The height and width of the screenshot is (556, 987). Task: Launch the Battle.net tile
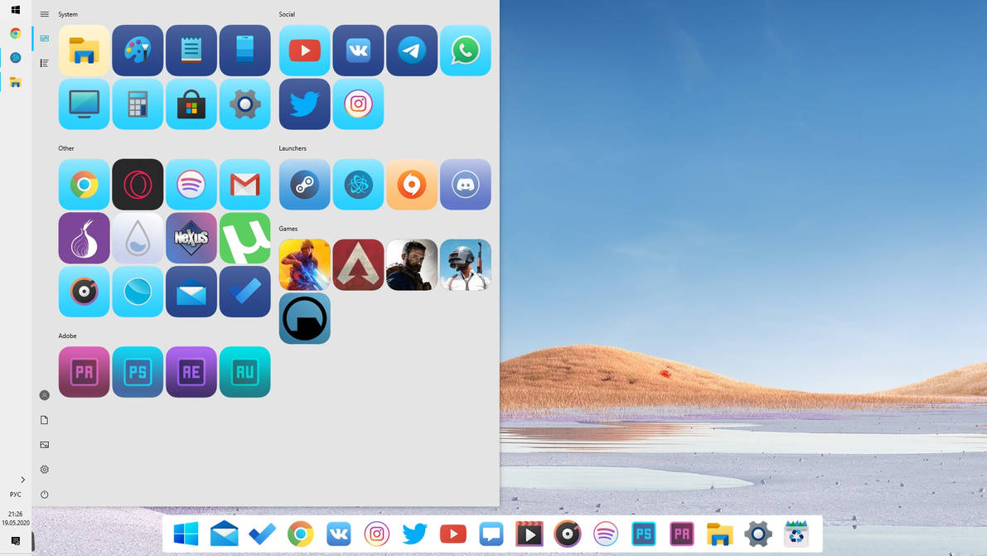pos(358,185)
